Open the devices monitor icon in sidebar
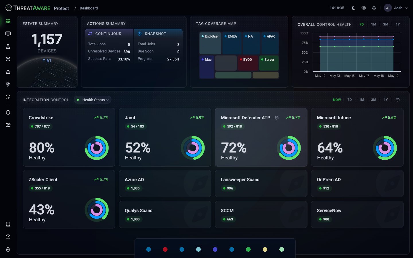413x258 pixels. pyautogui.click(x=8, y=34)
